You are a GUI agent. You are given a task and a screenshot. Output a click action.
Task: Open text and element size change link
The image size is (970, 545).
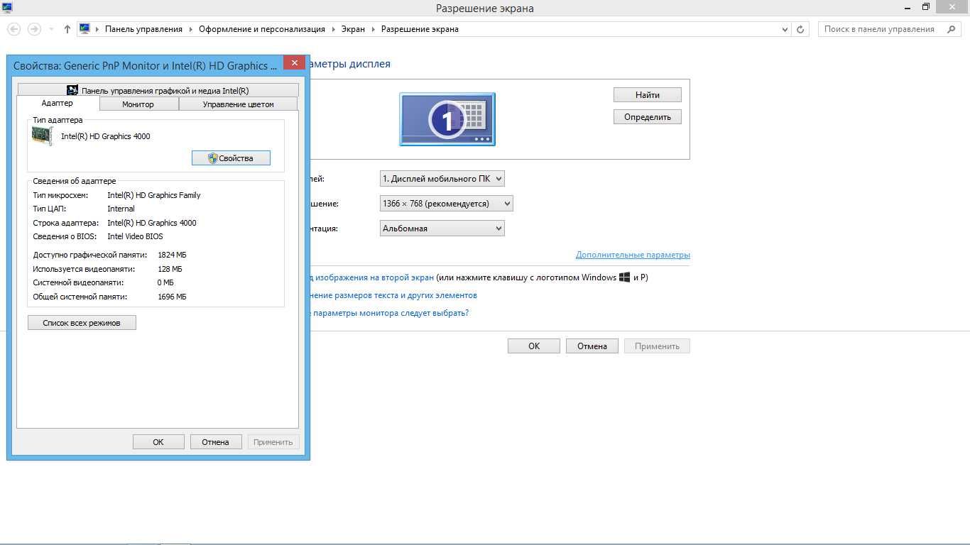(x=393, y=295)
